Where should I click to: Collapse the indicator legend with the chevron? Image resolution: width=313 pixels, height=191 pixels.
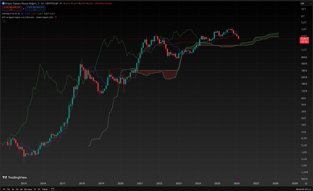(4, 21)
